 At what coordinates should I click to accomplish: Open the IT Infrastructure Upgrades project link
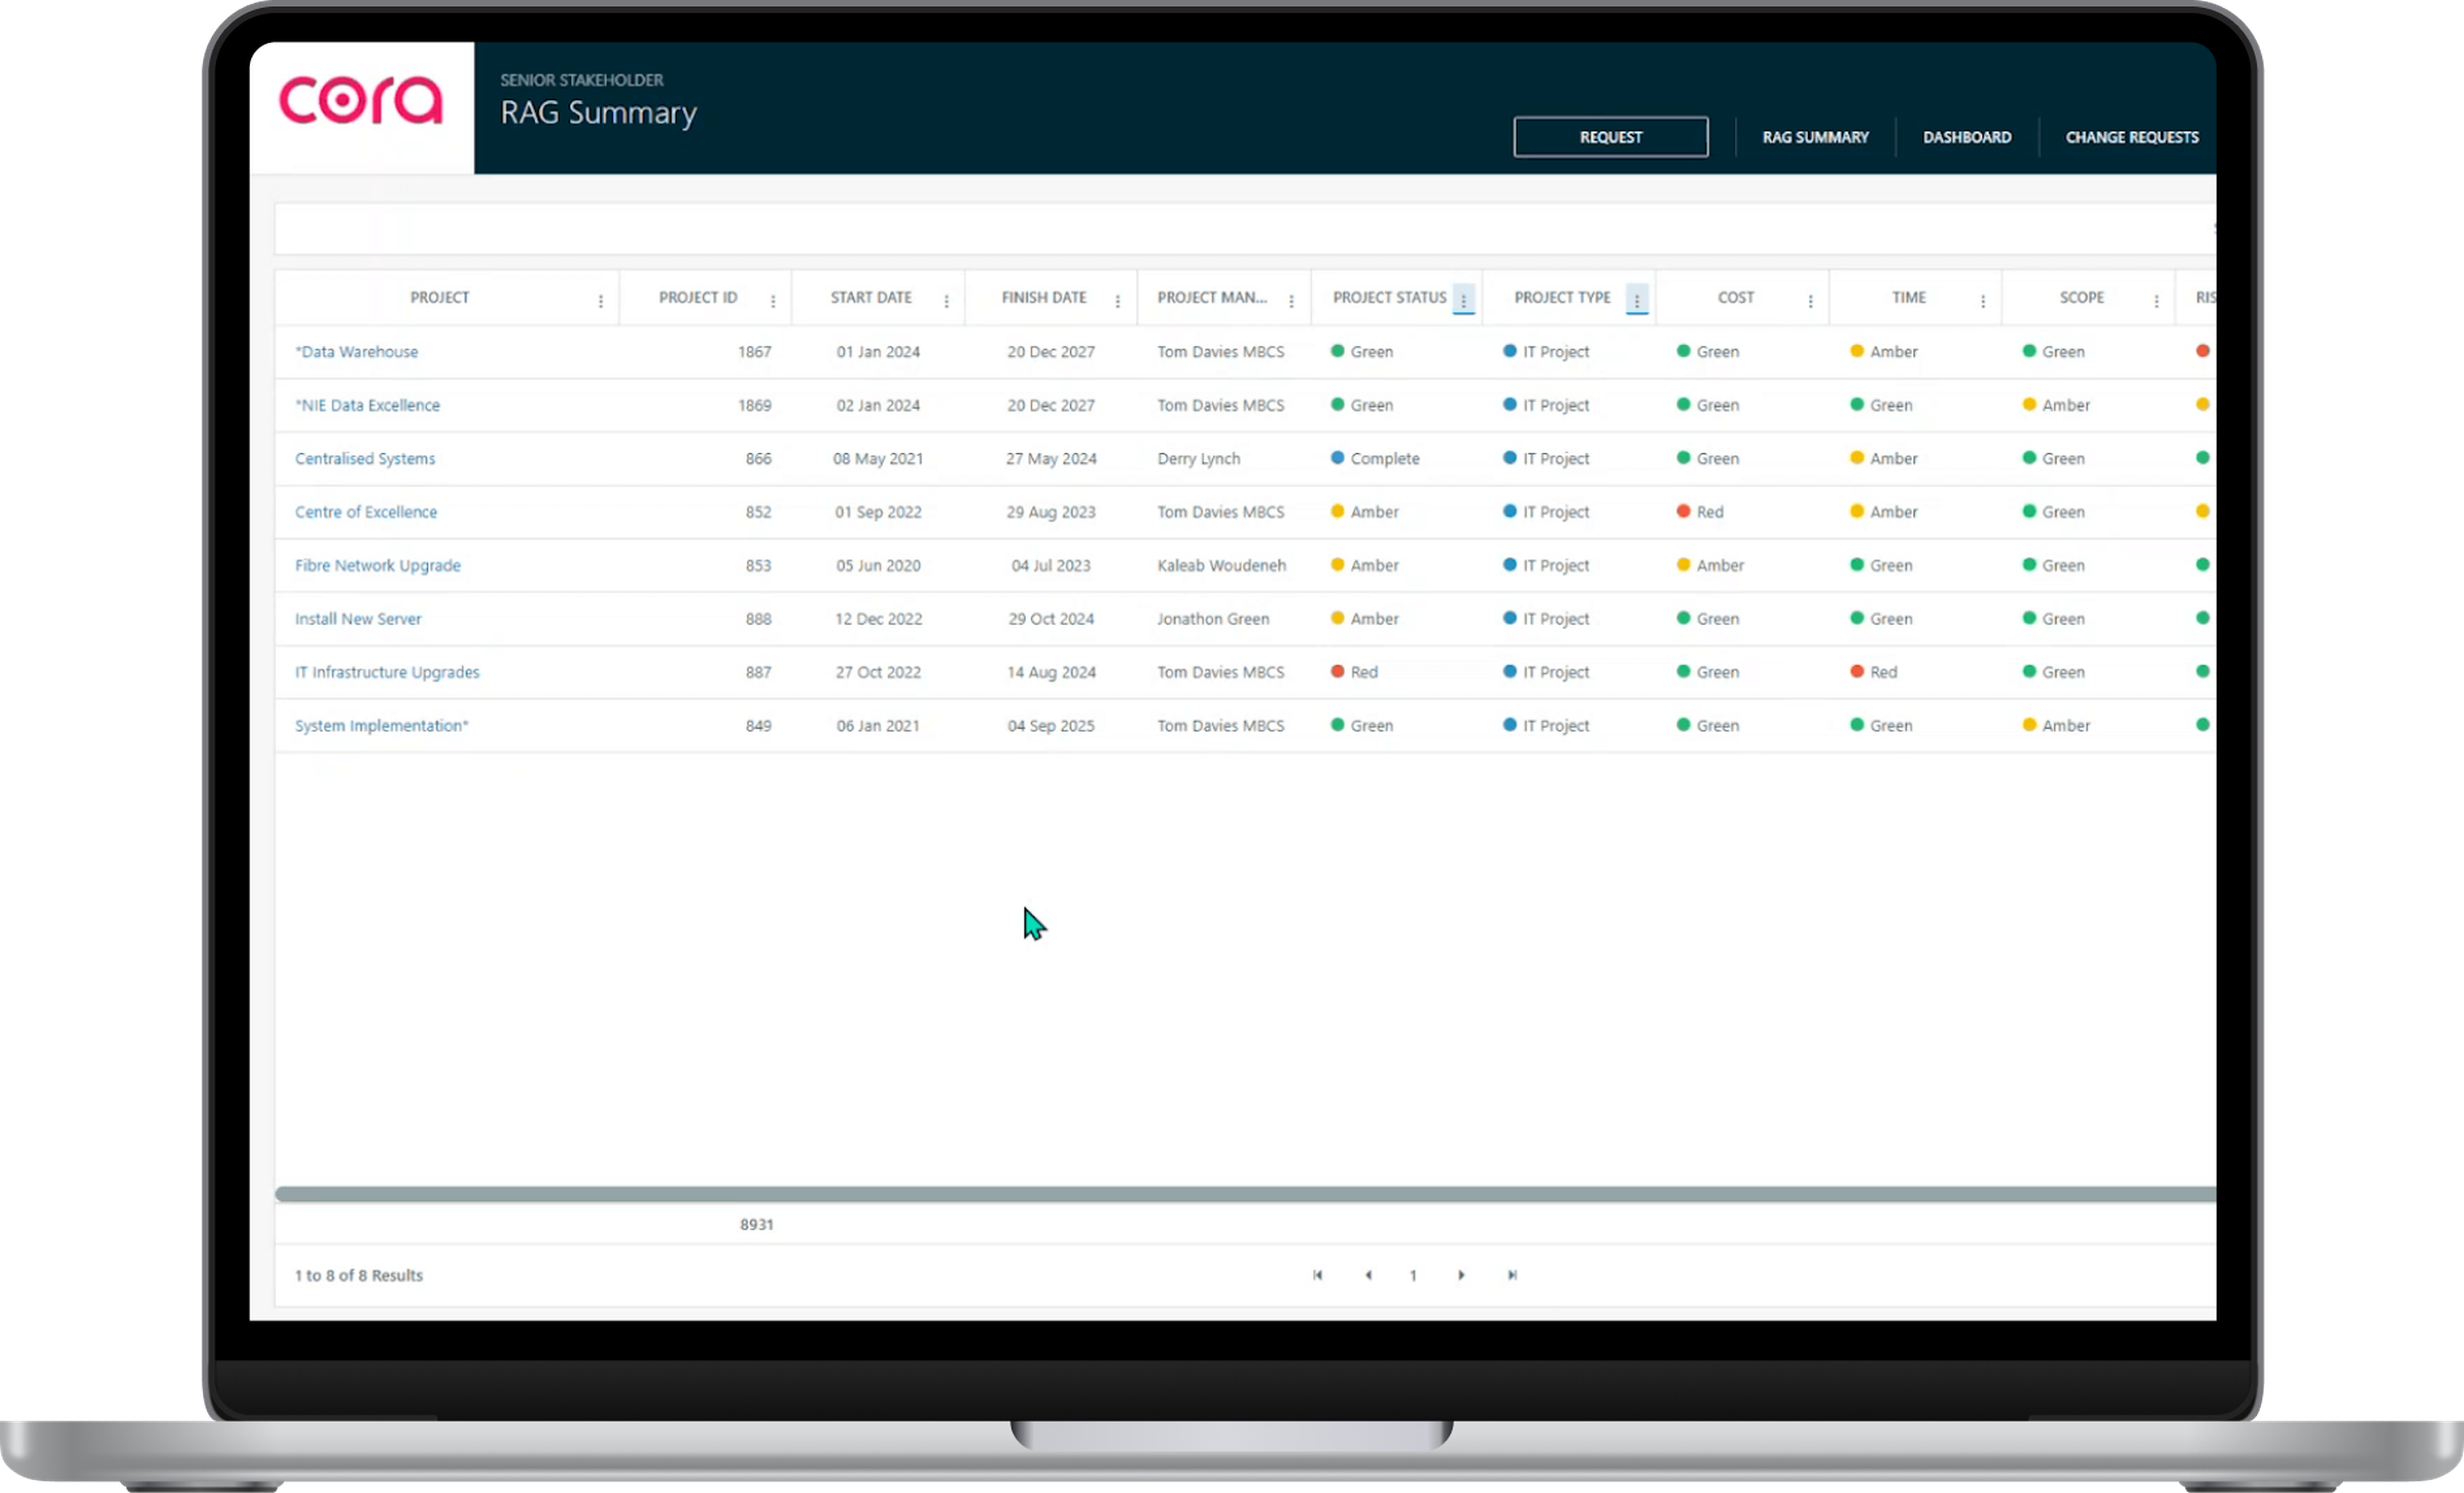pyautogui.click(x=387, y=672)
